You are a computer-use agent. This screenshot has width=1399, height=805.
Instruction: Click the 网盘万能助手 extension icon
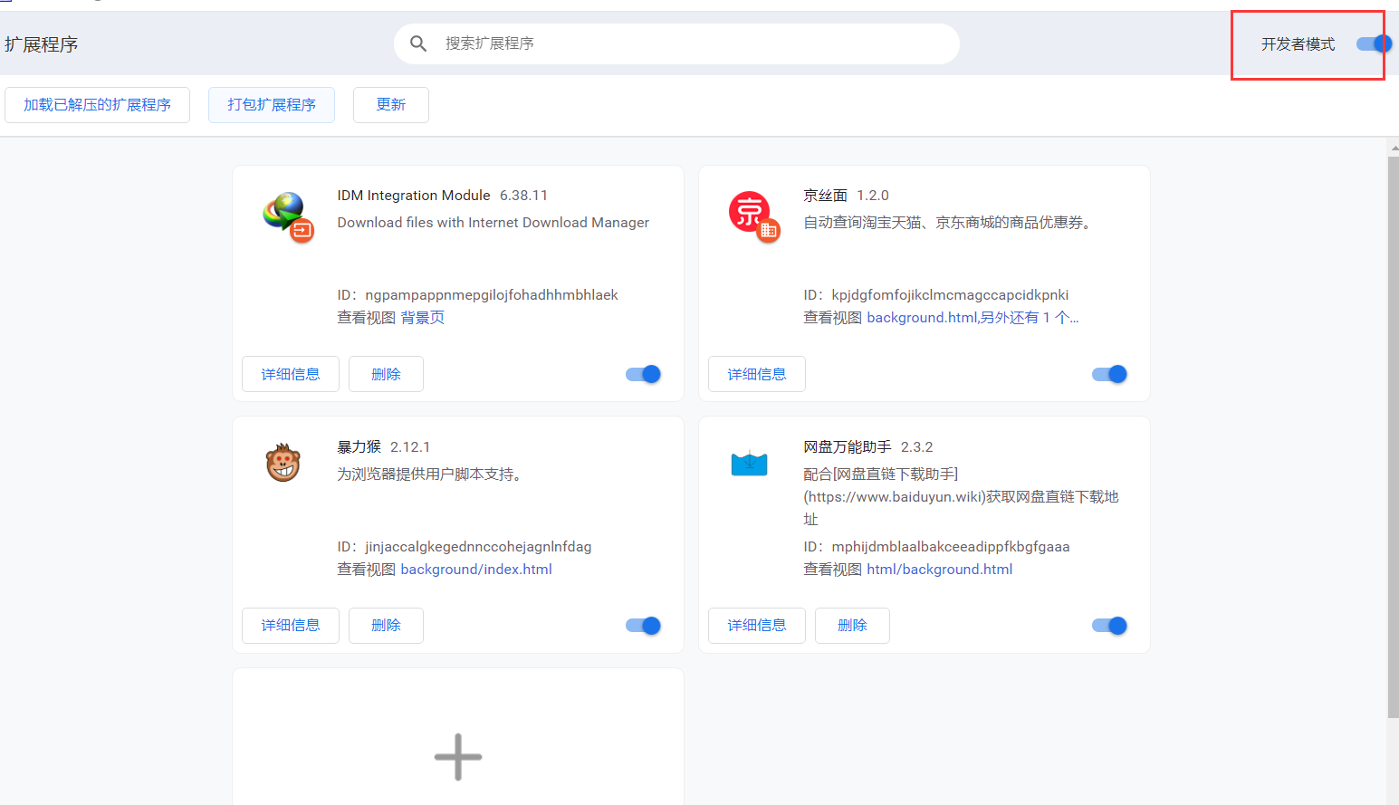[749, 464]
